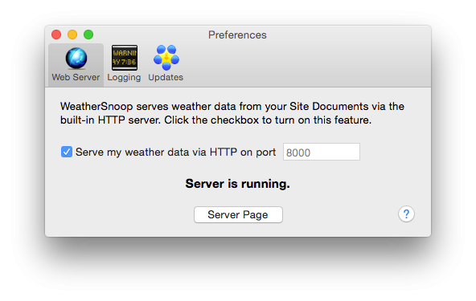Close the Preferences window with red button
The image size is (476, 301).
(56, 35)
